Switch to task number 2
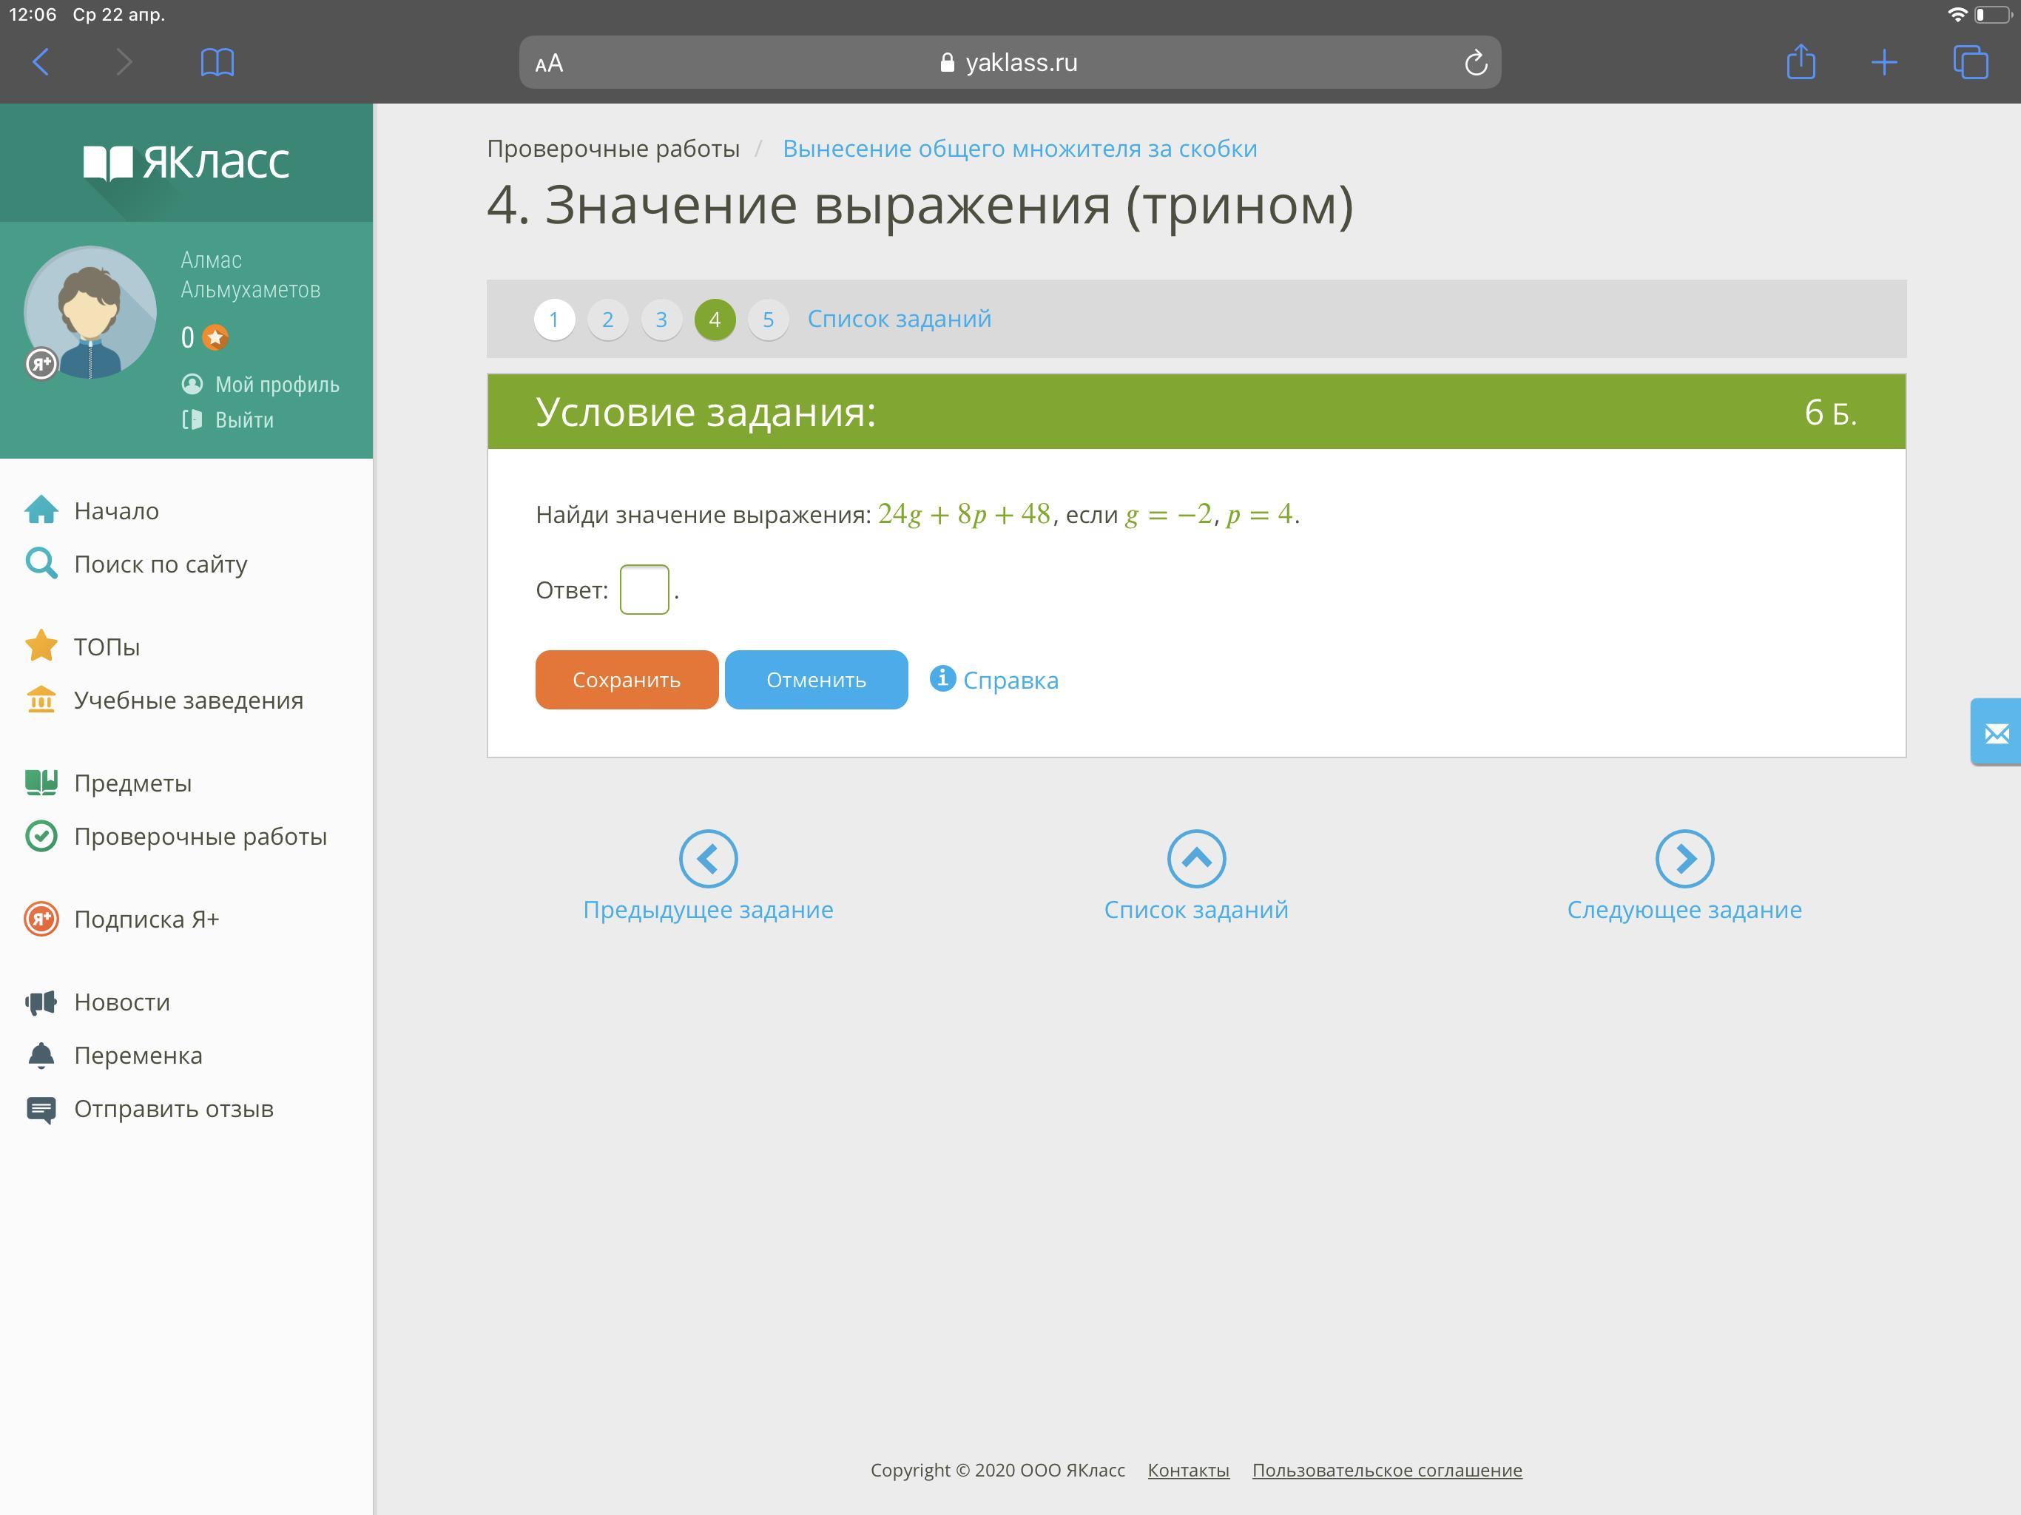 click(x=607, y=320)
